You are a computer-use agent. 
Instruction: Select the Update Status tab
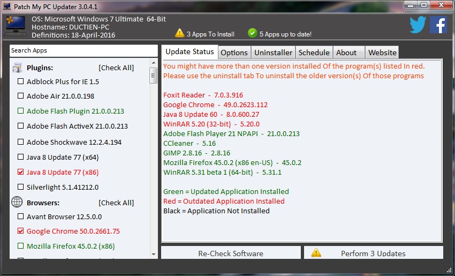click(189, 51)
